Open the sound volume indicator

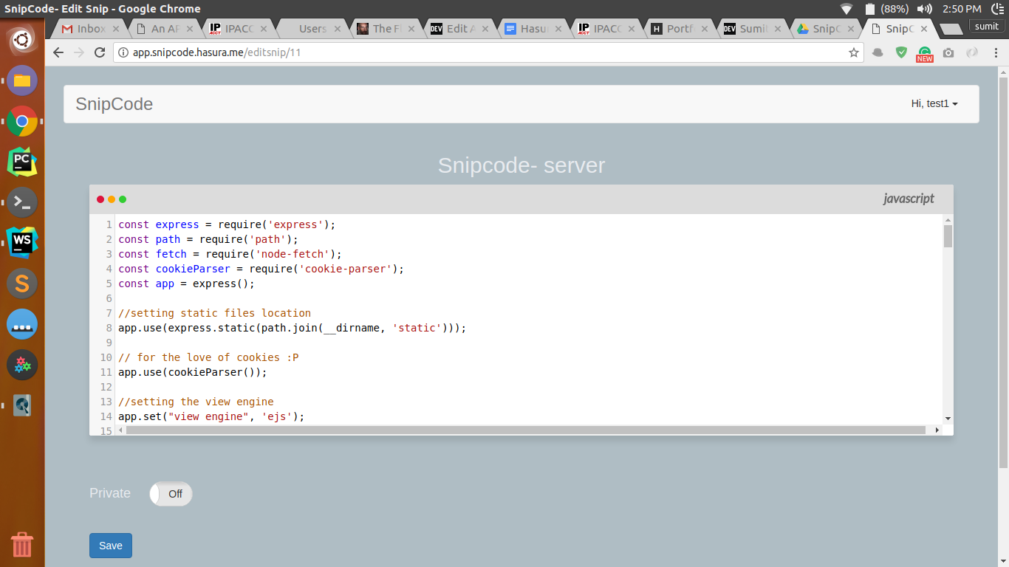924,9
